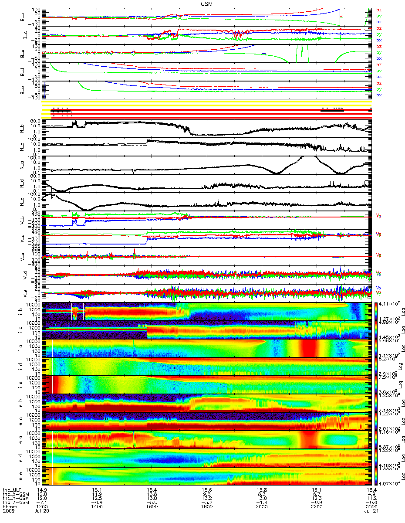Click the 2200 time tick label
The image size is (405, 523).
(317, 507)
